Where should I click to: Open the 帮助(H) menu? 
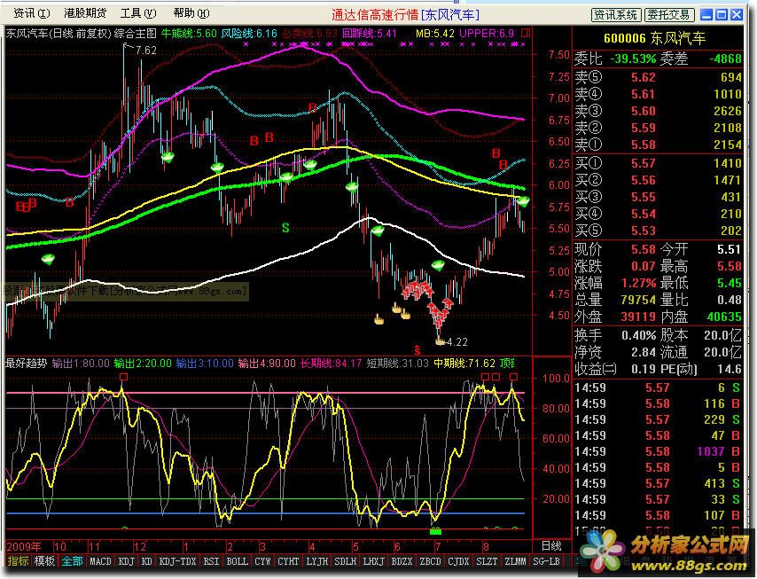(191, 13)
